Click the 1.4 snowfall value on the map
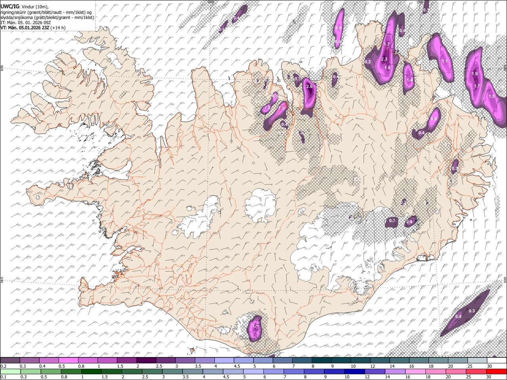This screenshot has width=507, height=380. [410, 80]
